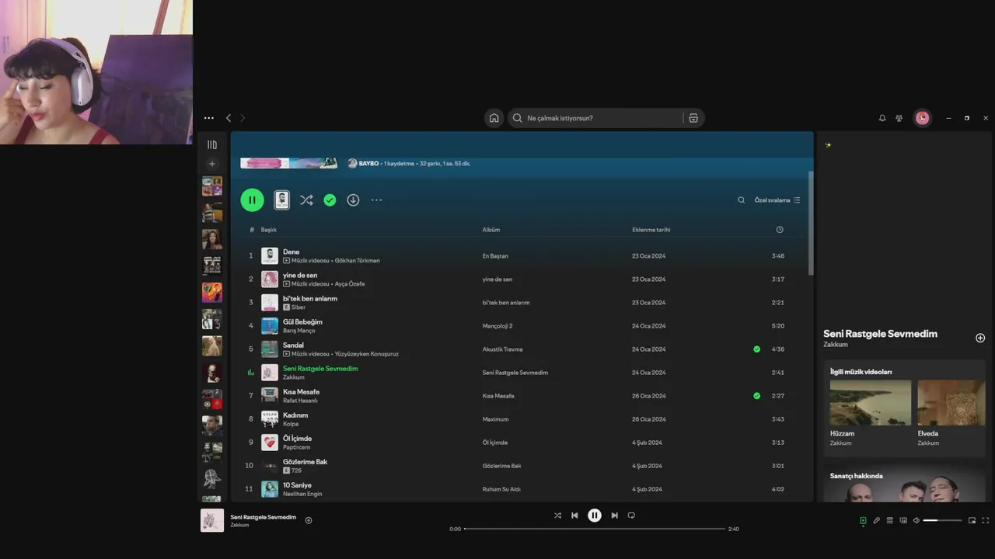Pause playback in the bottom player bar

click(594, 516)
